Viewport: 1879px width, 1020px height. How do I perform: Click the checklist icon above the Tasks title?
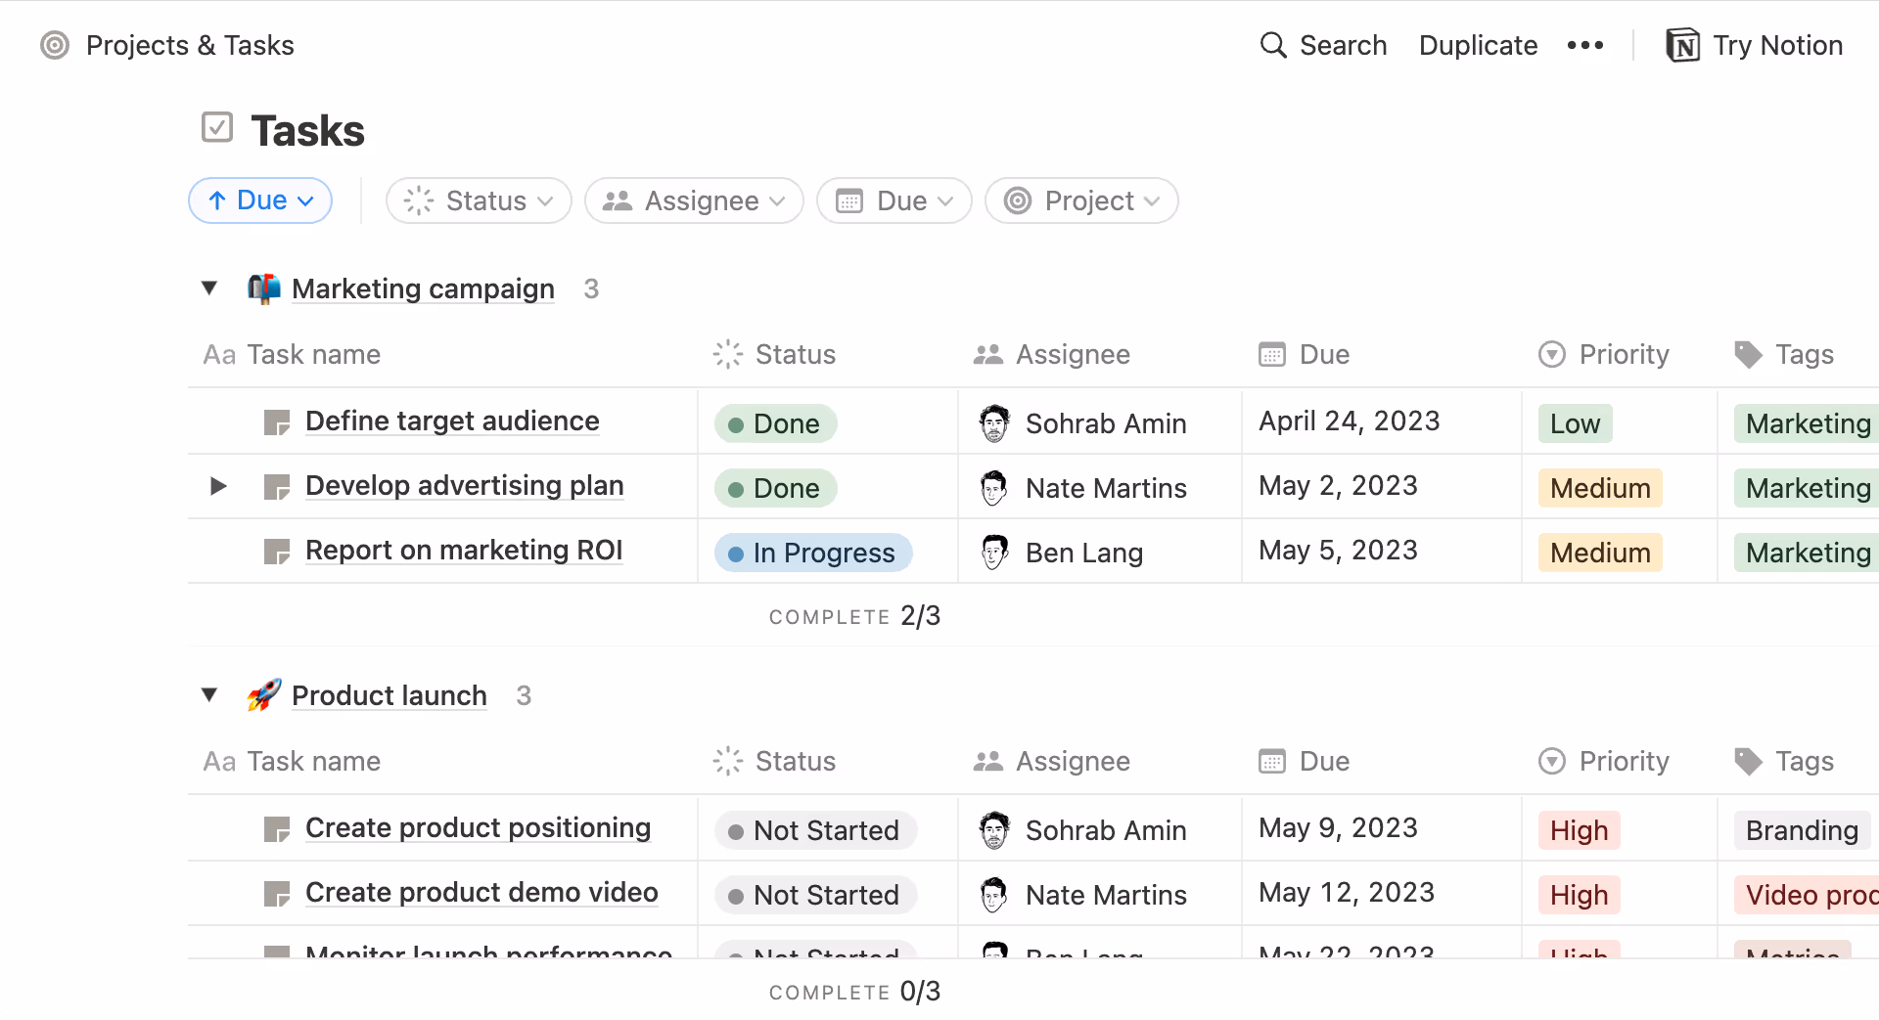[216, 127]
